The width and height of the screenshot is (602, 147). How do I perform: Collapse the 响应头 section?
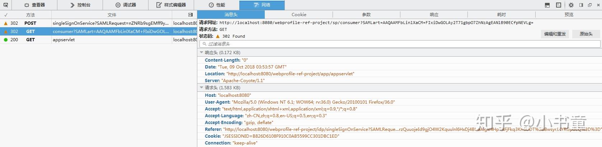click(x=202, y=53)
